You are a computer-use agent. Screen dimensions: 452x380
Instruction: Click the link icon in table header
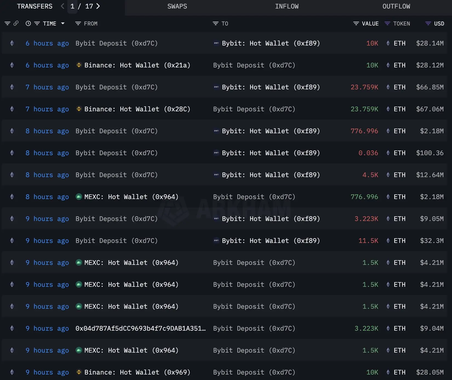coord(16,23)
